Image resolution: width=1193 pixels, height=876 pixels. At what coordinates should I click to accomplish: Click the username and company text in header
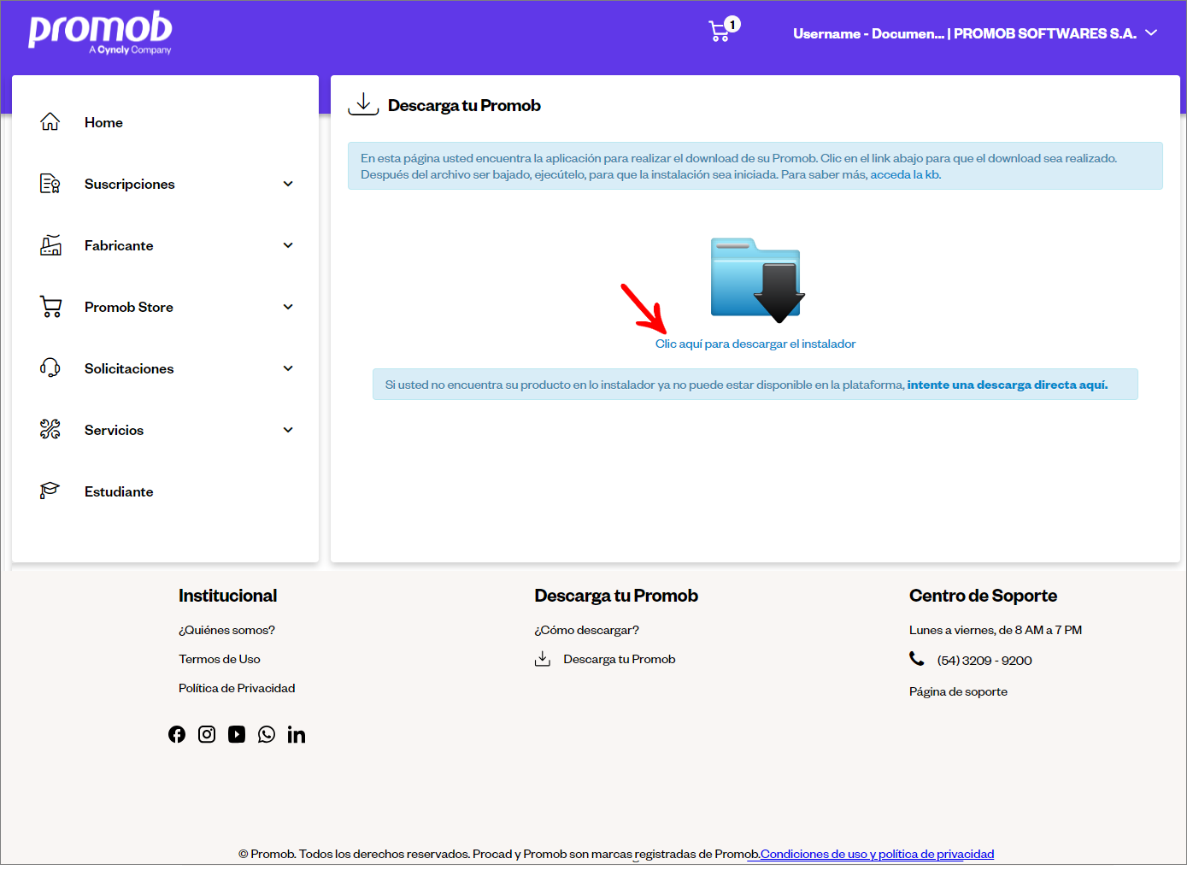pos(965,33)
